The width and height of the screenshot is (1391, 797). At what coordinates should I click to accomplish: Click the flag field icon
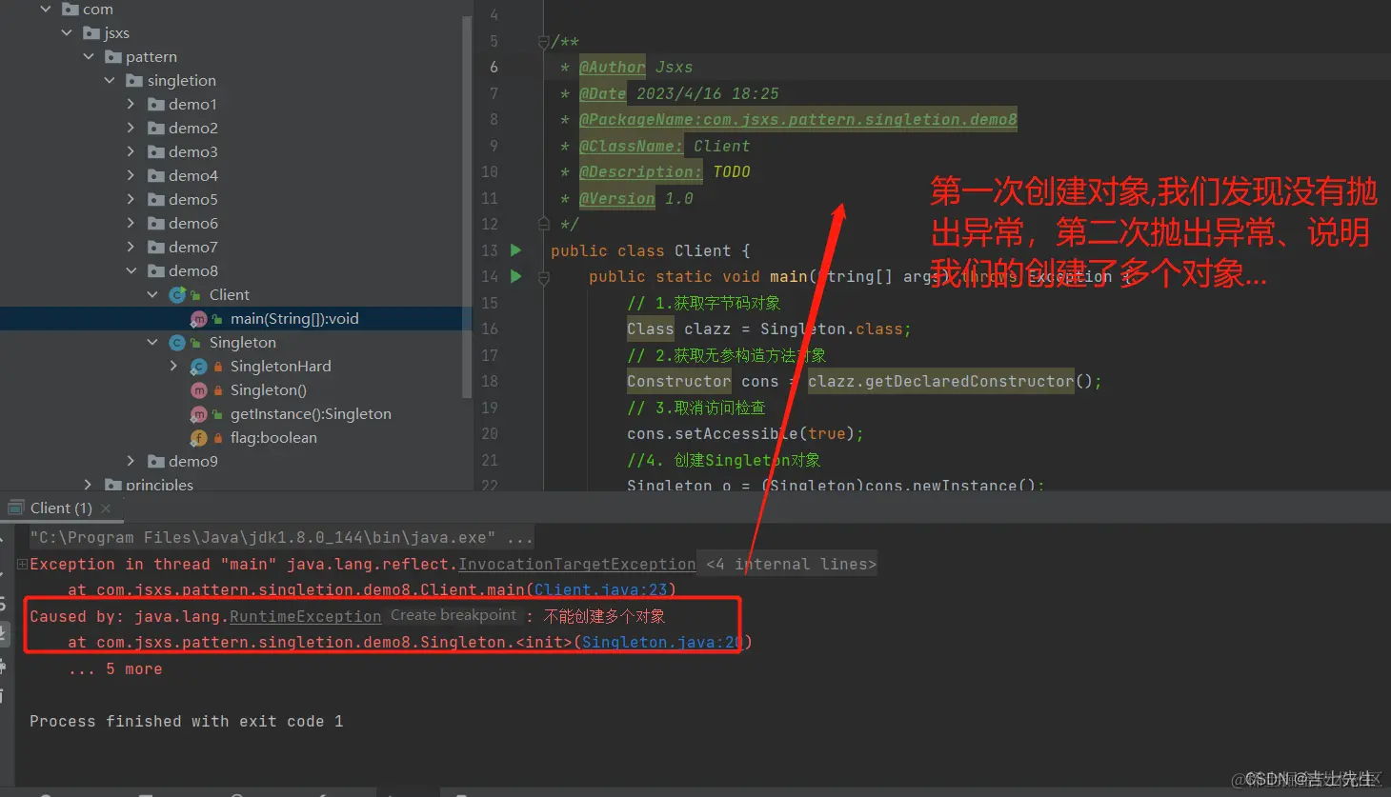click(x=198, y=437)
